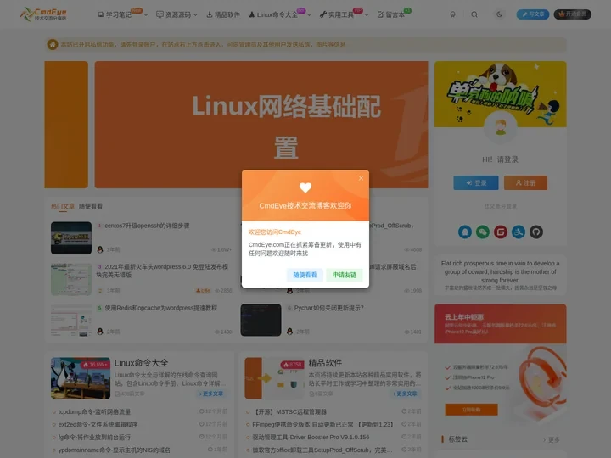This screenshot has width=611, height=458.
Task: Open ypdomainname命令 article
Action: (115, 450)
